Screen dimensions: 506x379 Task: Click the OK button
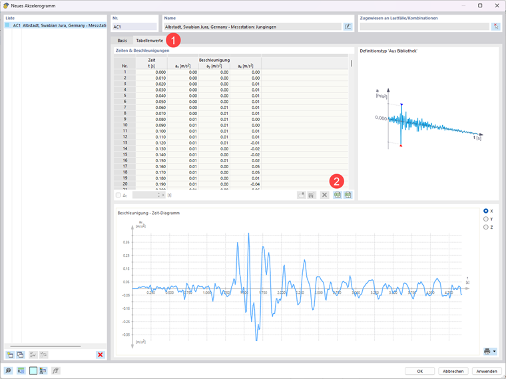coord(419,371)
